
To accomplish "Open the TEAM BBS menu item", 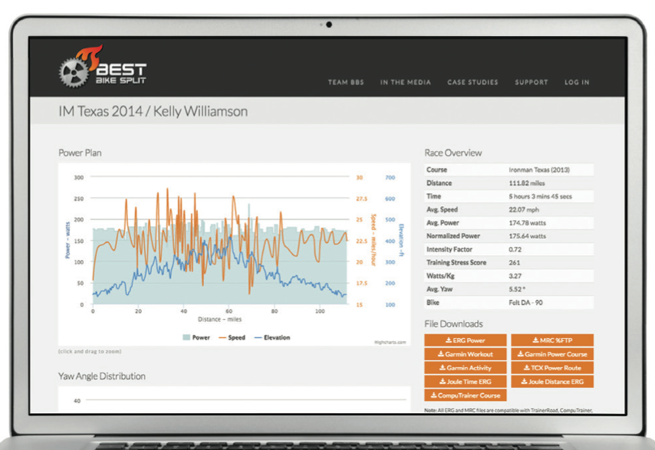I will [345, 82].
